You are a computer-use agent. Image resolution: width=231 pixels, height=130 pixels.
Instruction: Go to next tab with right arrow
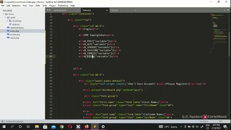50,10
